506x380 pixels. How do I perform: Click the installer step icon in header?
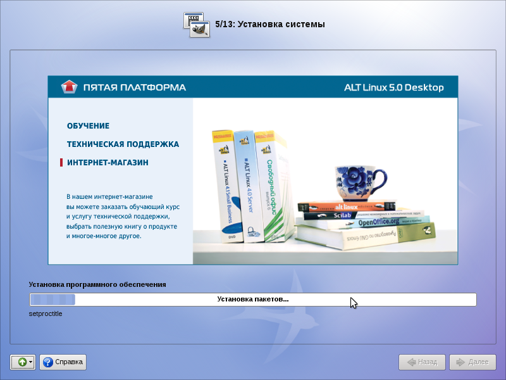(196, 24)
